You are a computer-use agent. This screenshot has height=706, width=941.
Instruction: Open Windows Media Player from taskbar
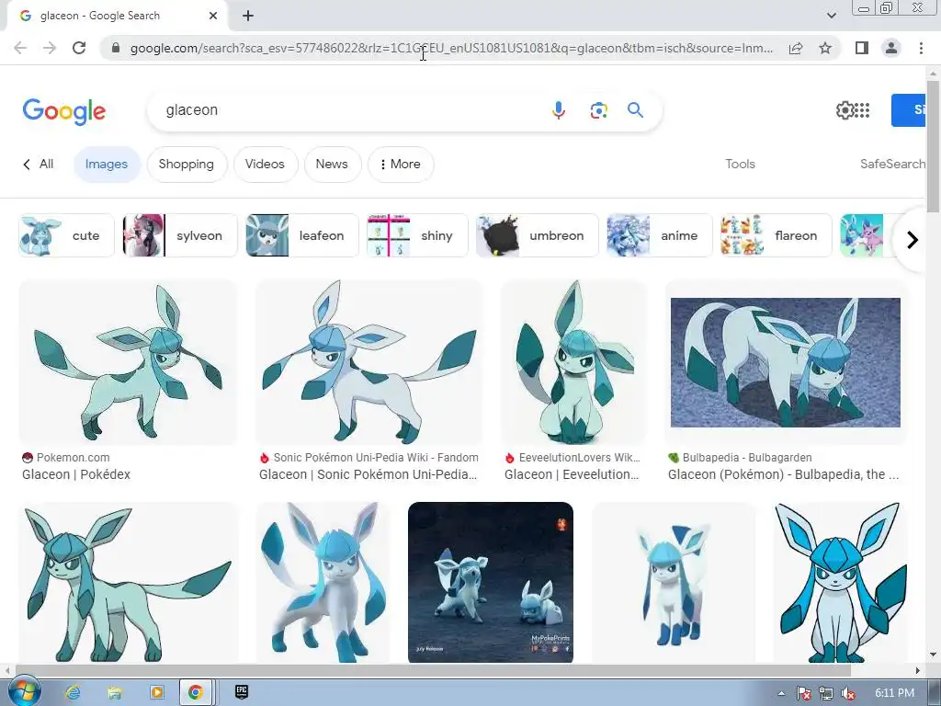click(156, 692)
